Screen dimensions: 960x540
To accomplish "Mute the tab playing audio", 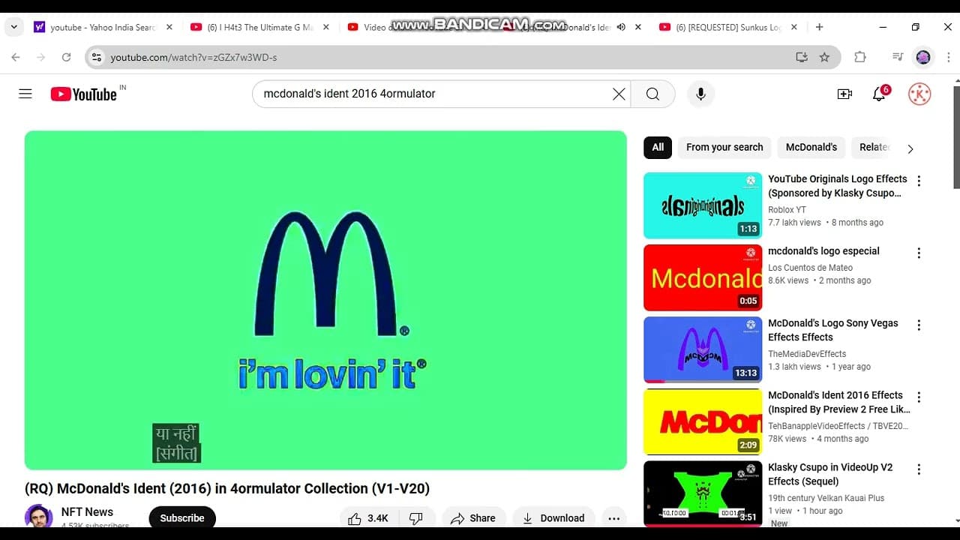I will 621,27.
